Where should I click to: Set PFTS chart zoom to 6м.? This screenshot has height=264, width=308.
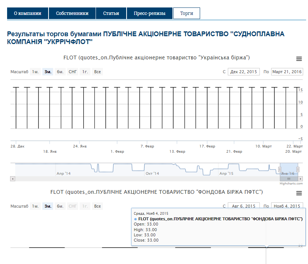point(60,206)
